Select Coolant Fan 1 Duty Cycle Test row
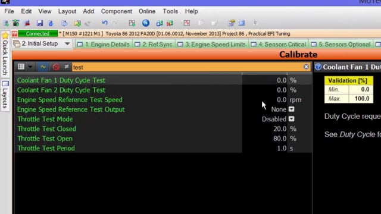 pos(163,80)
